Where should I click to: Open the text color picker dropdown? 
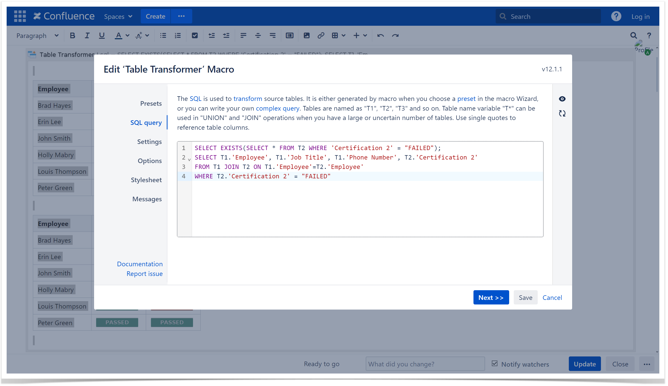coord(127,35)
